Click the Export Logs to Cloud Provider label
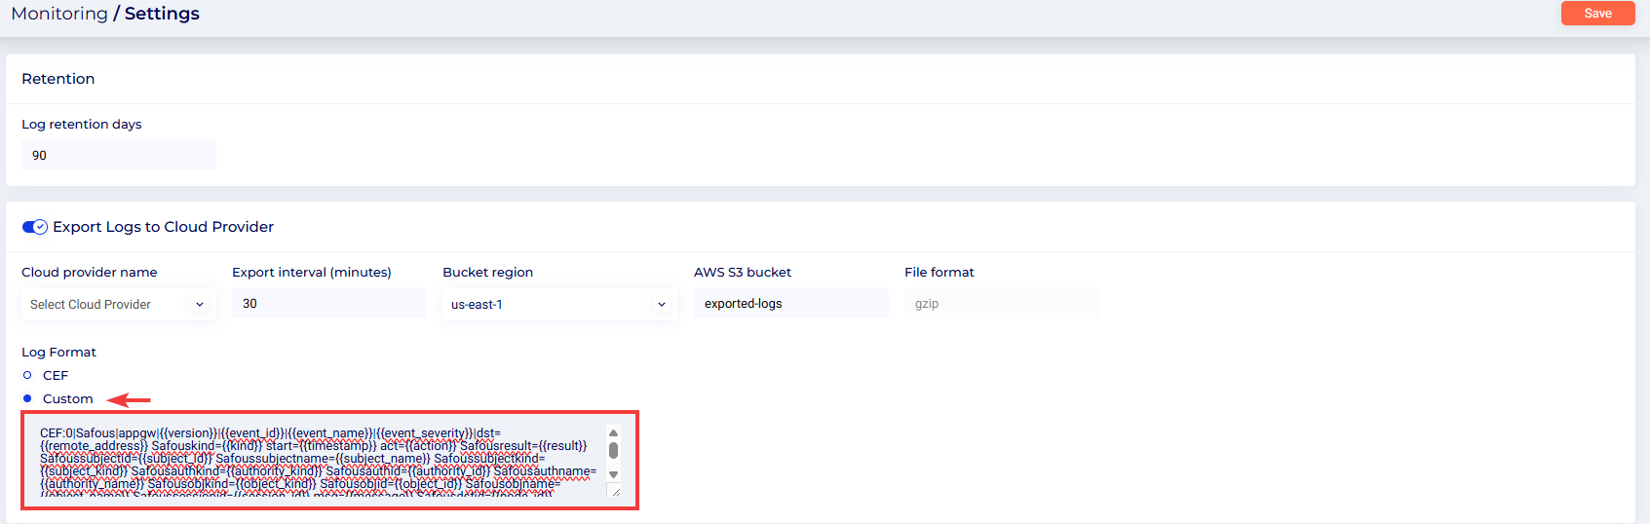 tap(163, 227)
